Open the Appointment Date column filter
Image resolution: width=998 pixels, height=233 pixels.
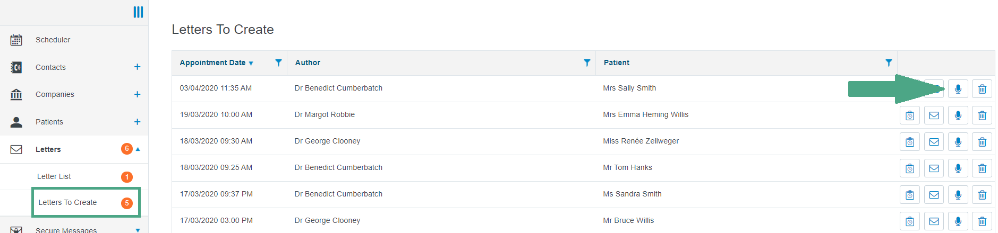click(x=278, y=62)
